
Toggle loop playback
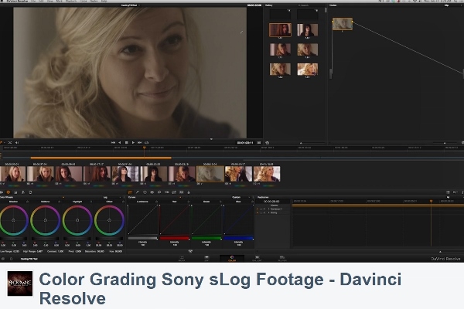(147, 142)
